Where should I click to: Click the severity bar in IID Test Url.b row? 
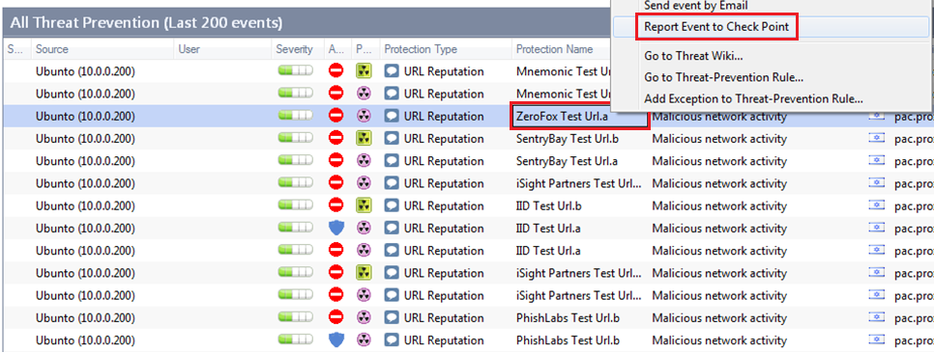coord(296,206)
